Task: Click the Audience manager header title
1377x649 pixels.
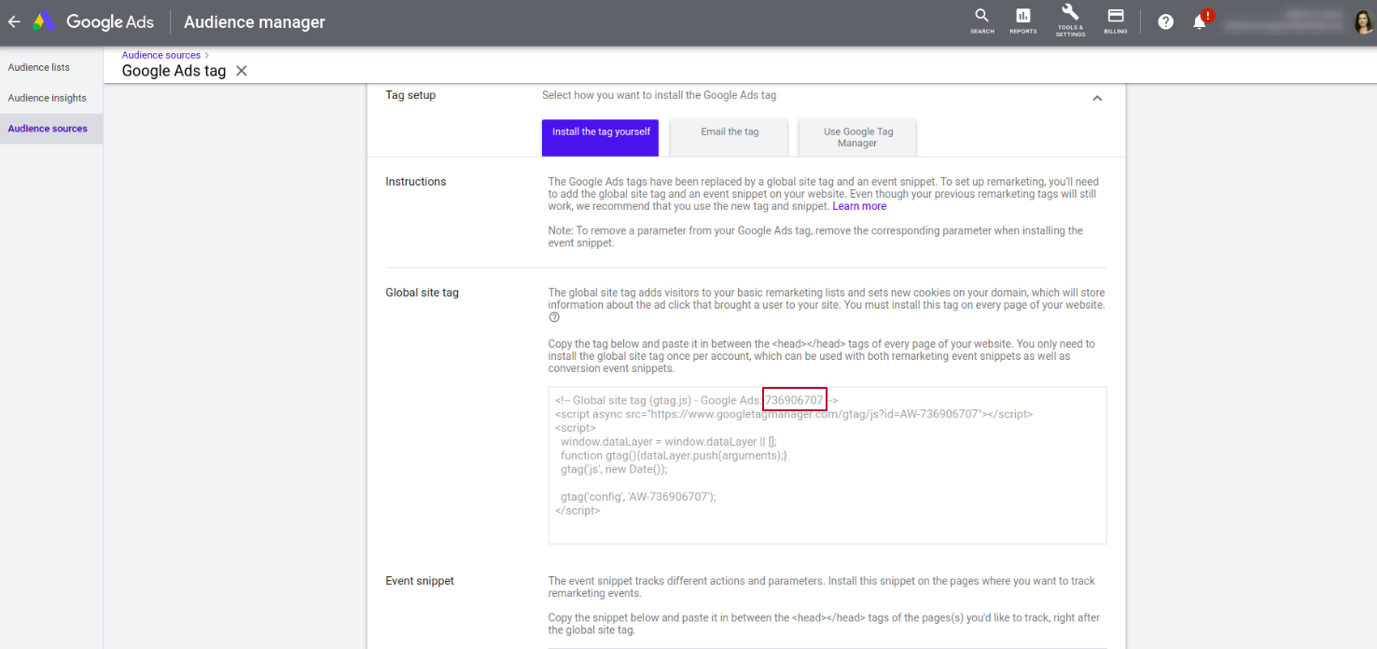Action: coord(255,22)
